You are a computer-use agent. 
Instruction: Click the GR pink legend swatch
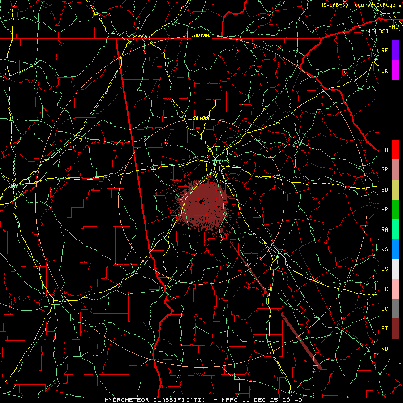click(x=395, y=169)
